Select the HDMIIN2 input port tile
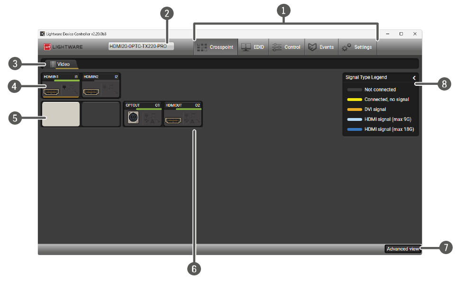 pos(101,86)
